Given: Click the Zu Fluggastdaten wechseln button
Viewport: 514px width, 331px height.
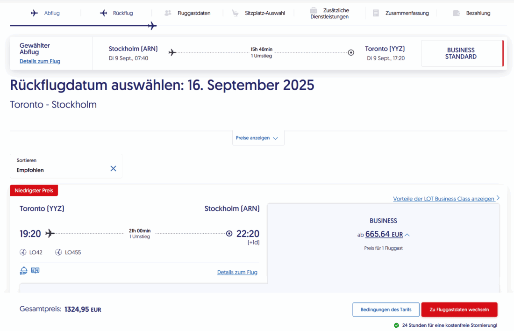Looking at the screenshot, I should pyautogui.click(x=459, y=309).
